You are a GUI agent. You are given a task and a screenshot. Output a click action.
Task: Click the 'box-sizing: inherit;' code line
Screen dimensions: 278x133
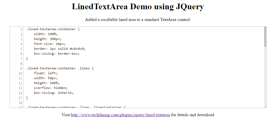(54, 92)
